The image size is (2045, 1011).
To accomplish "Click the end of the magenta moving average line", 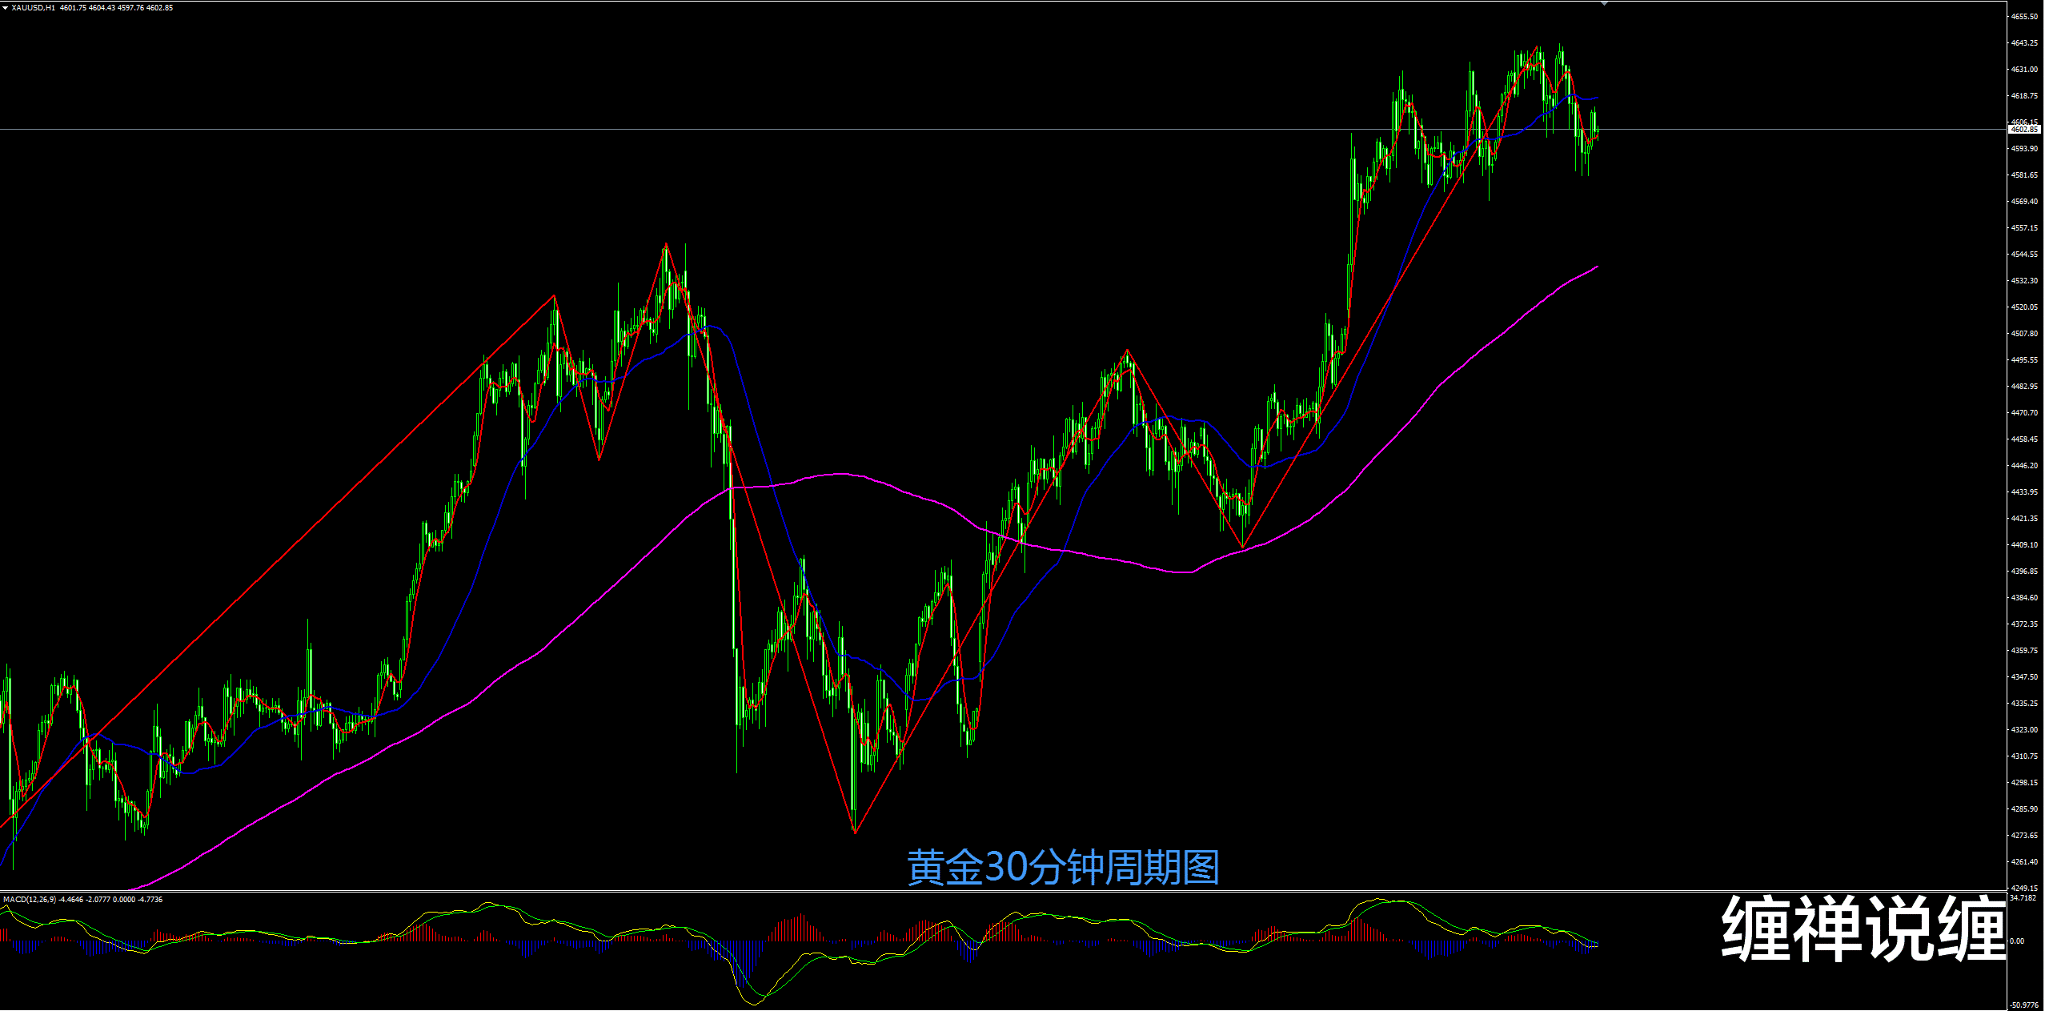I will click(1598, 267).
